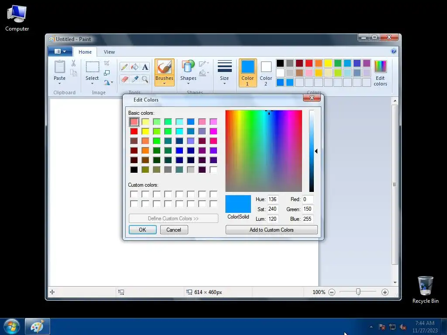Click the Green value field
This screenshot has height=335, width=447.
pyautogui.click(x=308, y=209)
